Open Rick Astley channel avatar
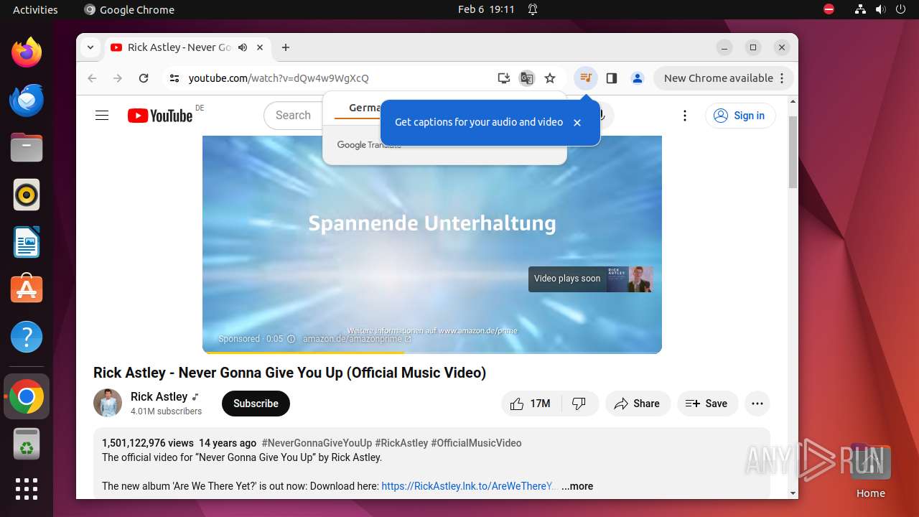This screenshot has width=919, height=517. click(x=108, y=404)
